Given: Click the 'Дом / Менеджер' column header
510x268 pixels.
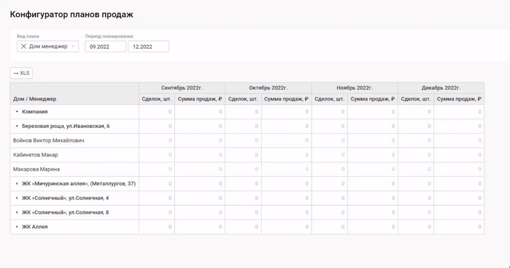Looking at the screenshot, I should pos(35,99).
